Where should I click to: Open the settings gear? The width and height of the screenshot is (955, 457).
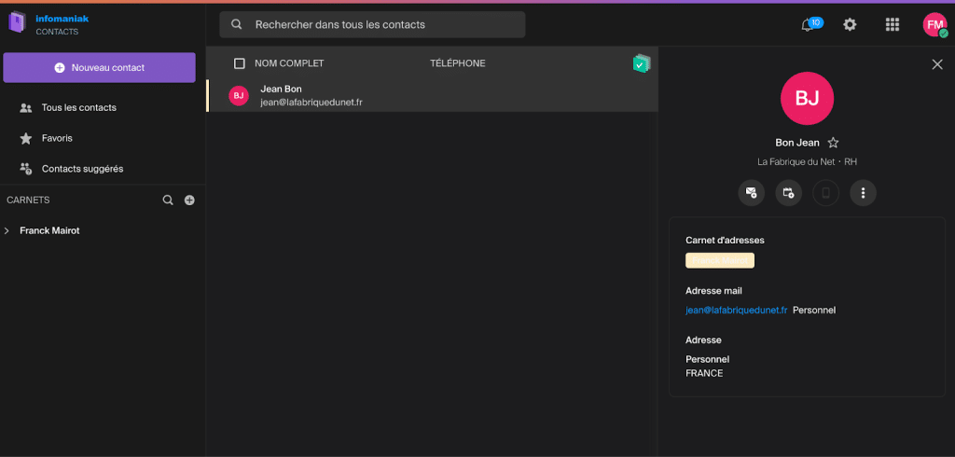pyautogui.click(x=850, y=25)
